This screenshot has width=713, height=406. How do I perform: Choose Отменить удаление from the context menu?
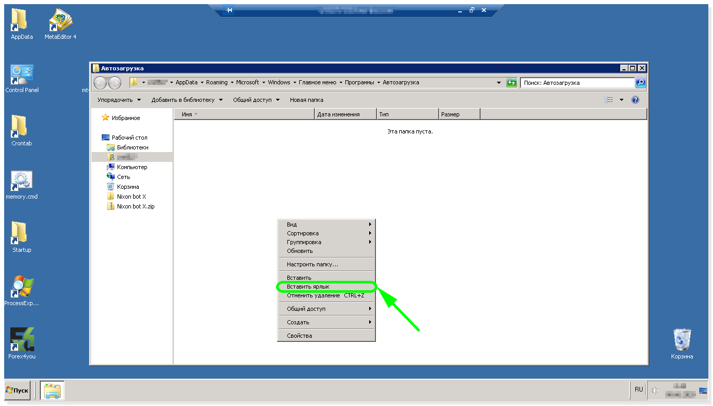click(x=326, y=295)
